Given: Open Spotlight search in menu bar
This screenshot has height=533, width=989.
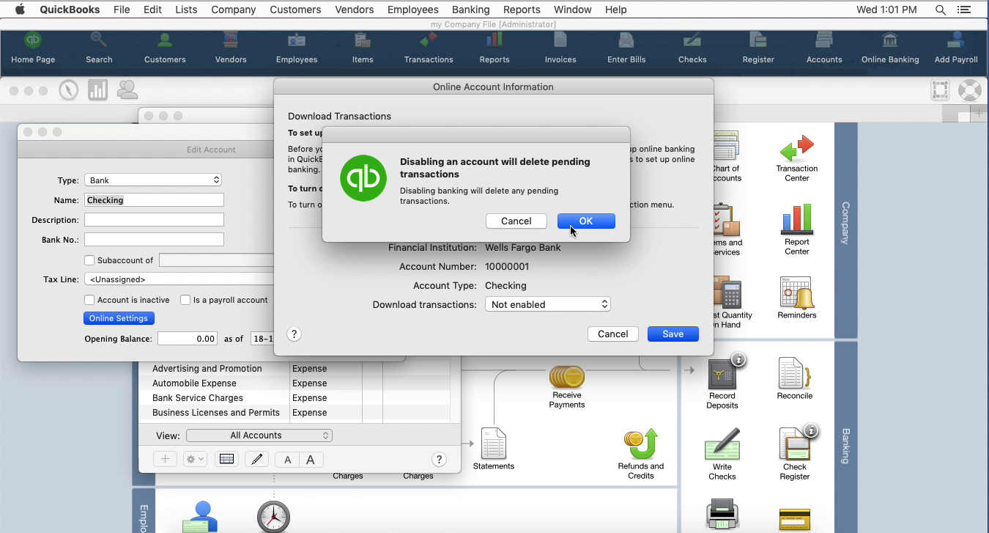Looking at the screenshot, I should pos(941,10).
